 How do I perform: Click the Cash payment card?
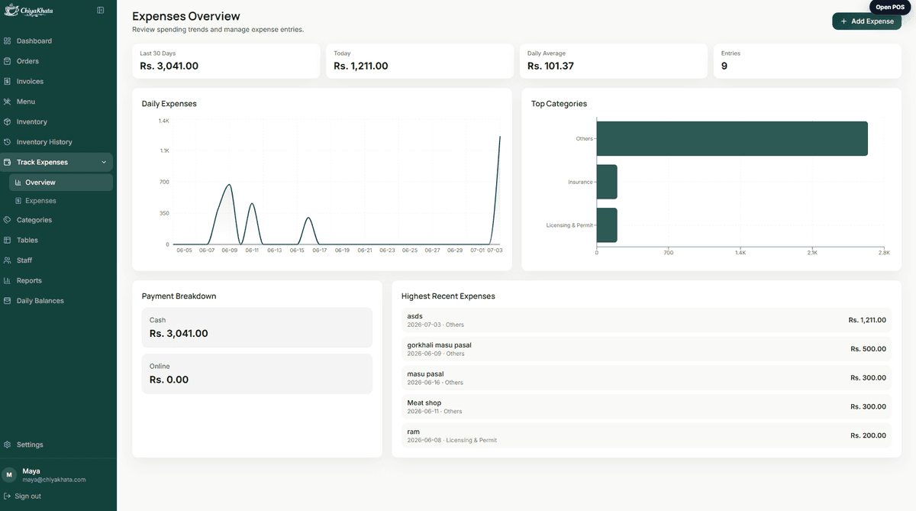[257, 328]
